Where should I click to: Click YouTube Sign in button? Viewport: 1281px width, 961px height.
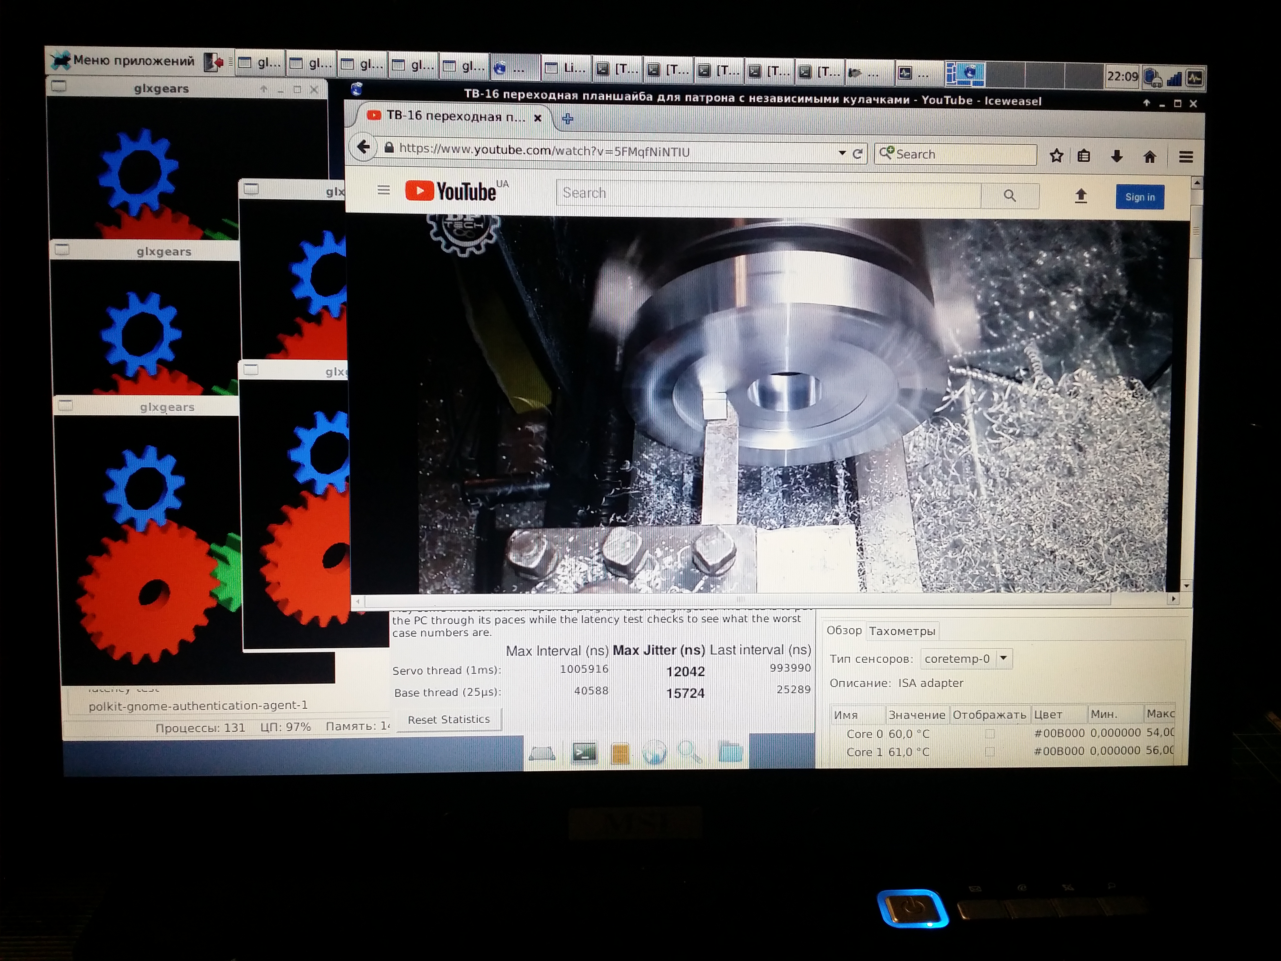1139,197
